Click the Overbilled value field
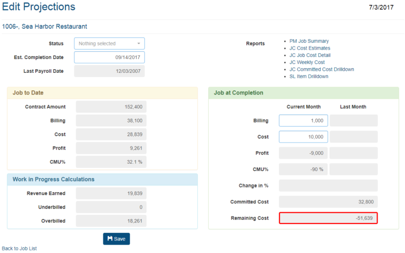This screenshot has width=405, height=253. pyautogui.click(x=111, y=221)
